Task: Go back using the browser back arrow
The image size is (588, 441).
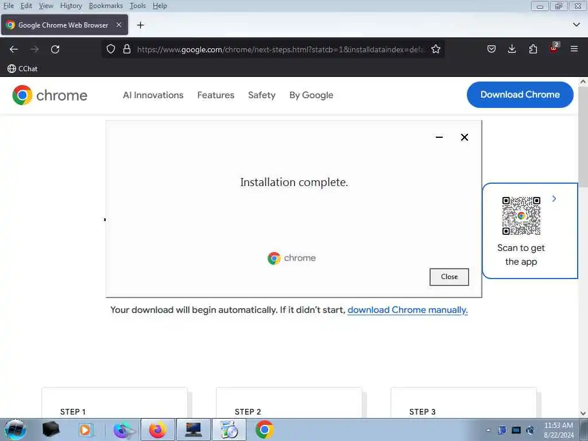Action: pyautogui.click(x=14, y=49)
